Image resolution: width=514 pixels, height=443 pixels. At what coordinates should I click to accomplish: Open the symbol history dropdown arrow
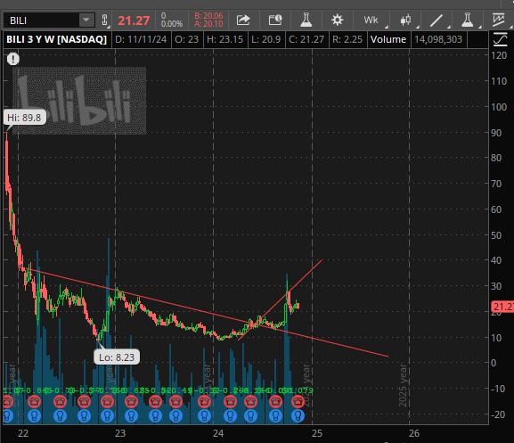pos(86,21)
